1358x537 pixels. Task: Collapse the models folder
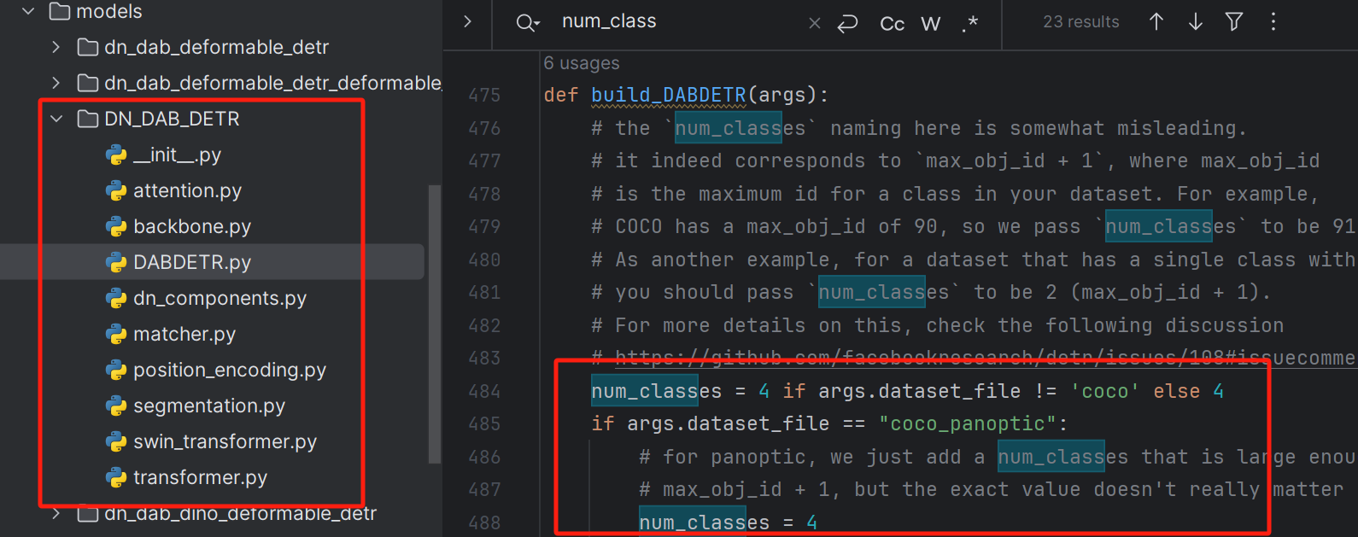(28, 11)
